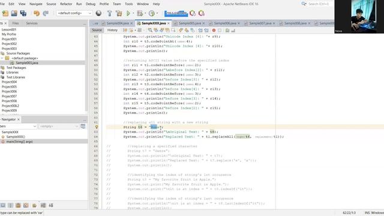Open the Window menu

point(143,4)
